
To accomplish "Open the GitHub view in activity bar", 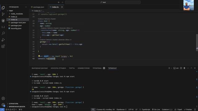I will point(3,21).
